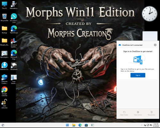Viewport: 160px width, 128px height.
Task: Click the analog clock desktop widget
Action: pyautogui.click(x=149, y=14)
